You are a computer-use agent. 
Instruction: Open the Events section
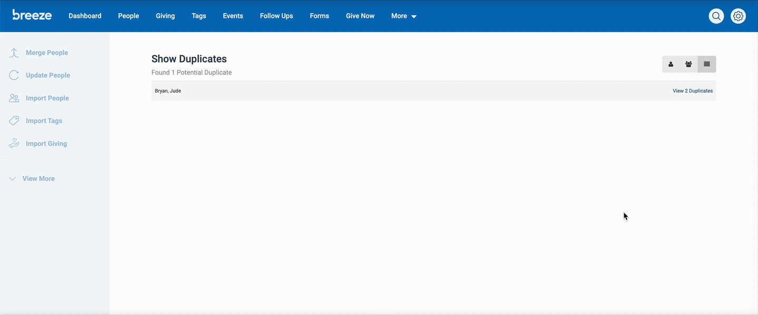click(x=233, y=16)
